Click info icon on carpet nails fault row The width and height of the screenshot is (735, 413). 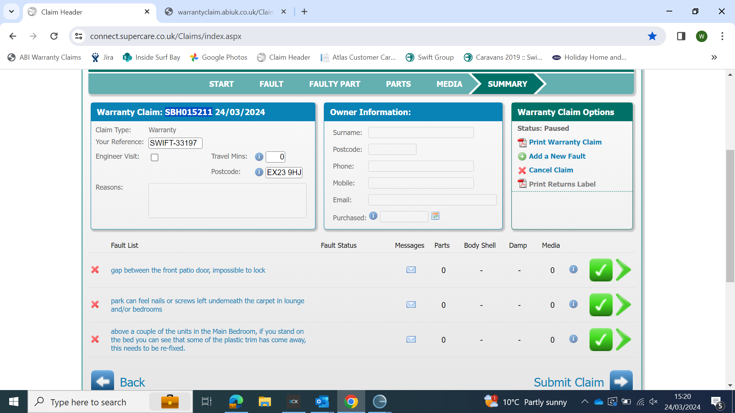(573, 304)
